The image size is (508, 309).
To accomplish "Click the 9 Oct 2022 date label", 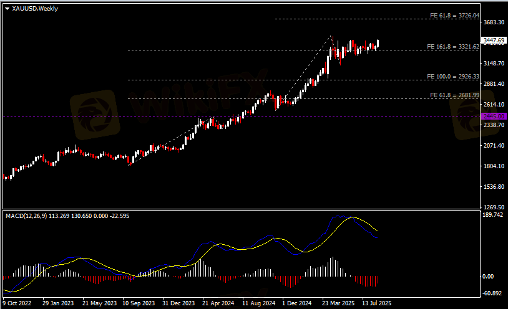I will point(17,303).
